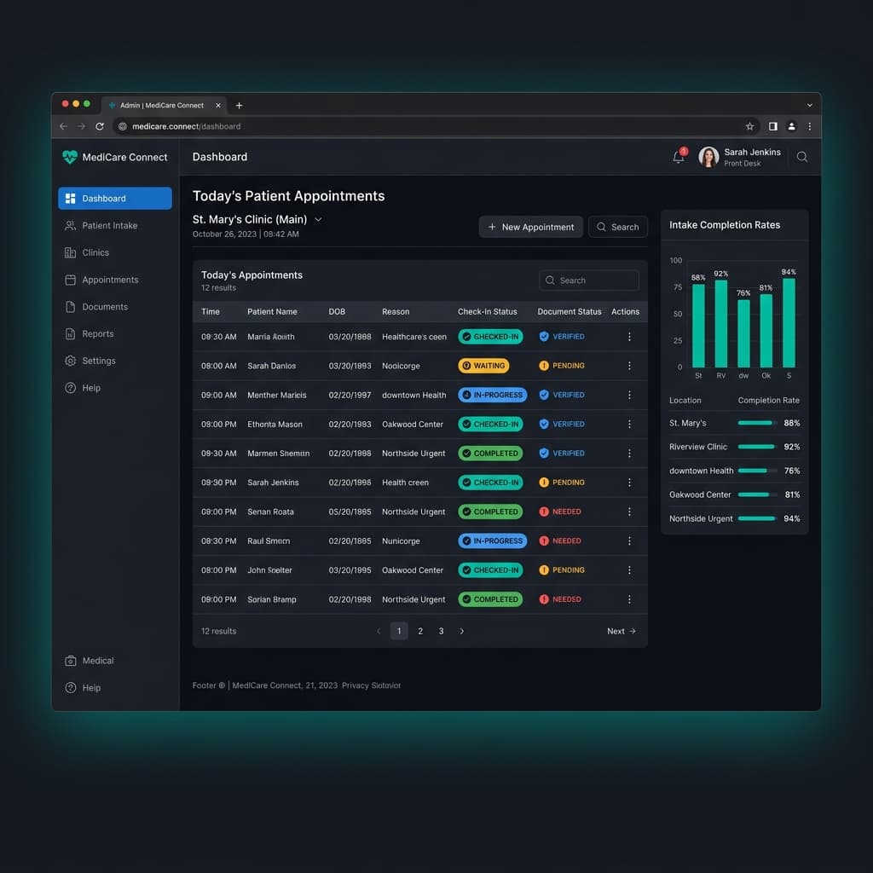Open actions menu for Raul Smom row
The width and height of the screenshot is (873, 873).
629,541
